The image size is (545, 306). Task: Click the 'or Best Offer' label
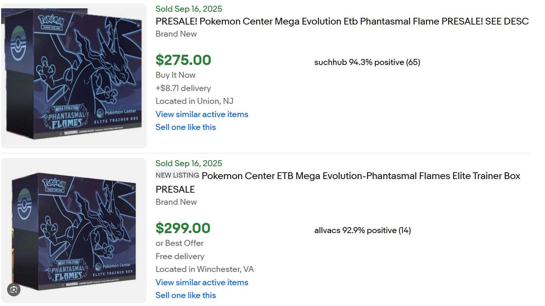pos(179,243)
